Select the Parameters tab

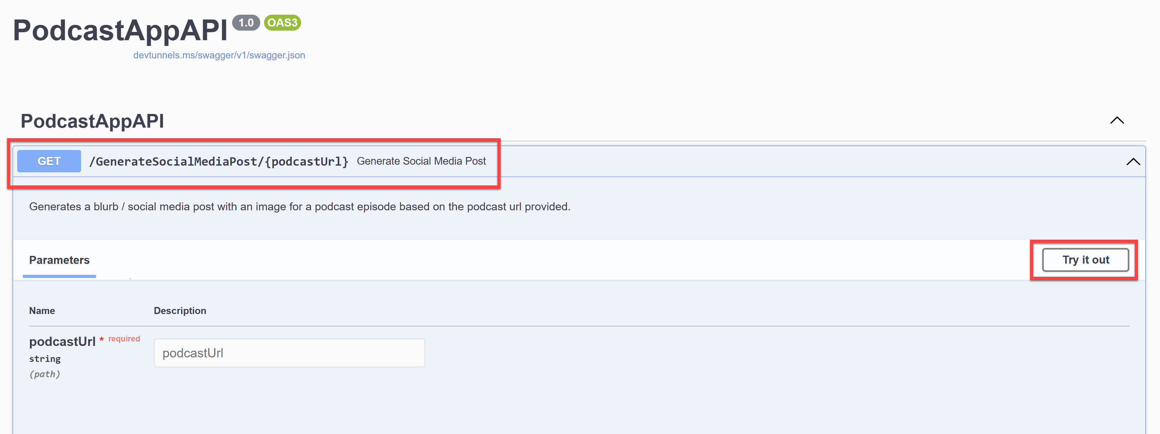[x=59, y=260]
